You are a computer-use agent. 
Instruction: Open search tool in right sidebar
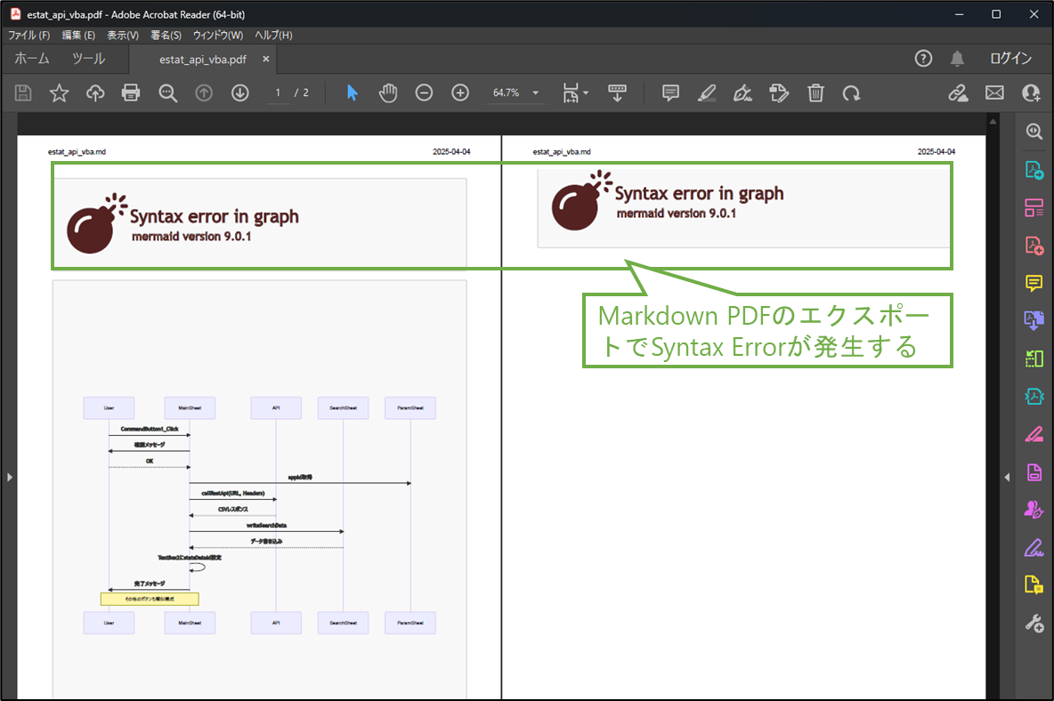pos(1034,132)
